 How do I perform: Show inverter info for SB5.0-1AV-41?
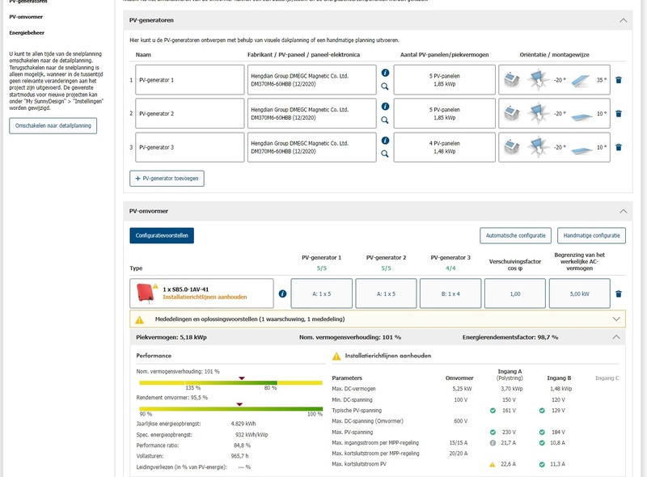(282, 293)
